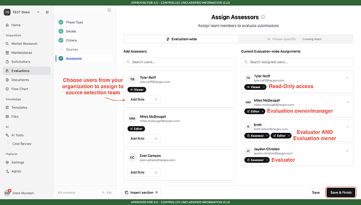
Task: Go to Details step
Action: tap(71, 31)
